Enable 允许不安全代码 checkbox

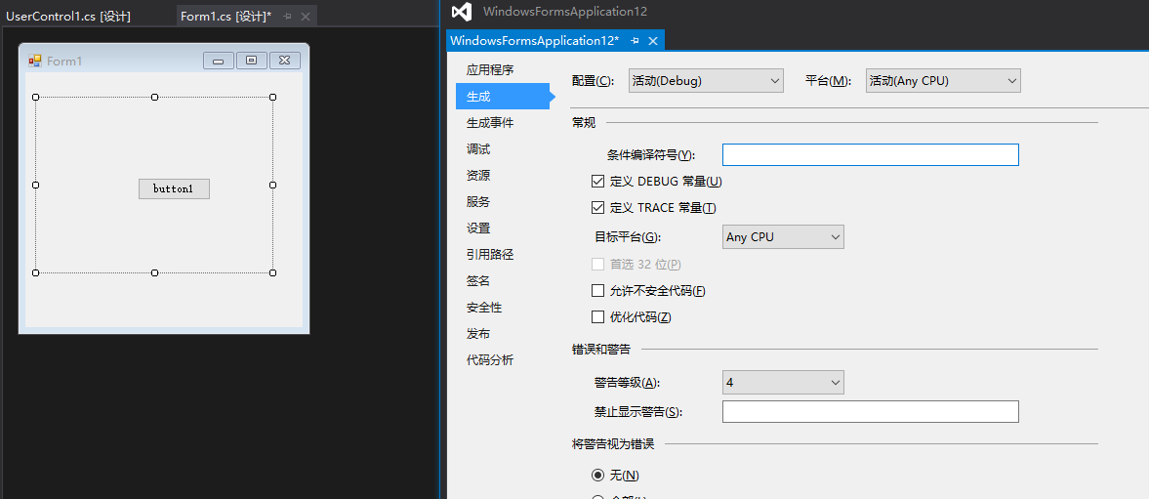[598, 291]
